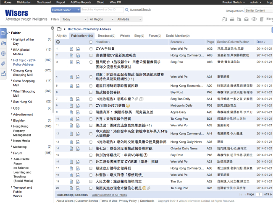Click the email envelope icon in toolbar

246,19
